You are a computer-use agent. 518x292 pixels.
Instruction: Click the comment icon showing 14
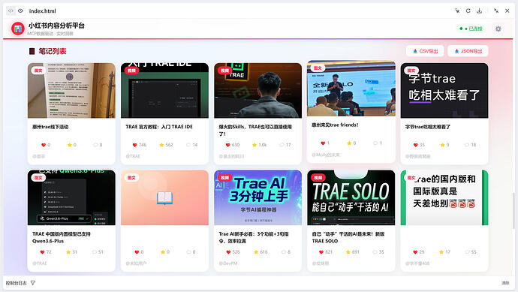[x=188, y=145]
